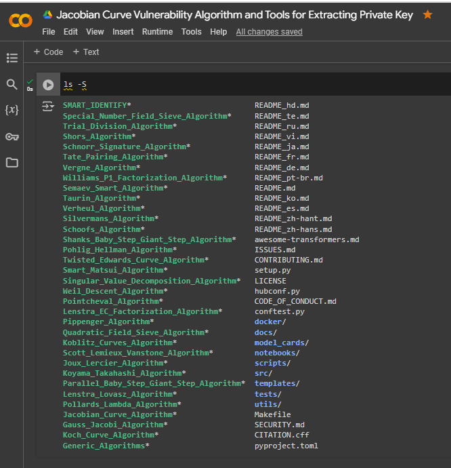Open the Runtime menu
Viewport: 451px width, 468px height.
pos(157,32)
